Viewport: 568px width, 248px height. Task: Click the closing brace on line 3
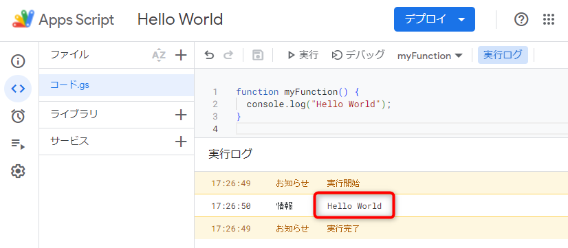(239, 117)
